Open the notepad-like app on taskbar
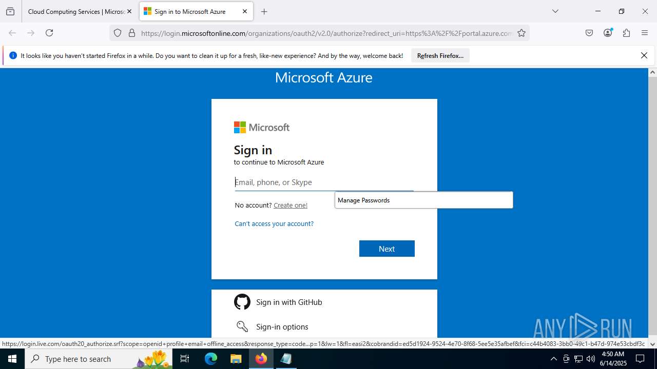Screen dimensions: 657x369 [286, 359]
